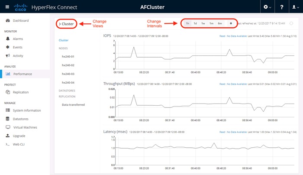Set interval to 1d
This screenshot has width=303, height=175.
[195, 23]
